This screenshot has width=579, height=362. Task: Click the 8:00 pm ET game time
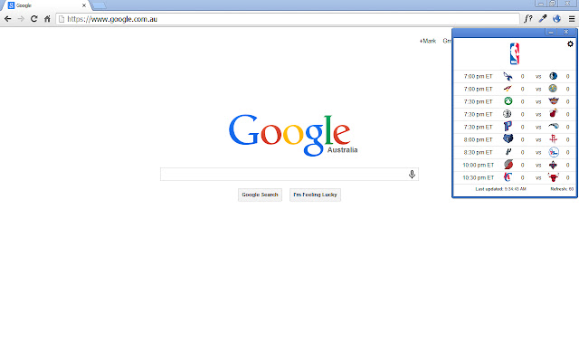pos(479,139)
